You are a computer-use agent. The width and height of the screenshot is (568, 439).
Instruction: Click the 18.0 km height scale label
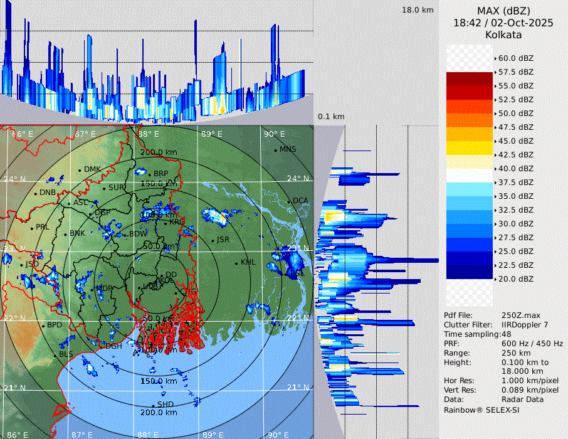coord(418,10)
